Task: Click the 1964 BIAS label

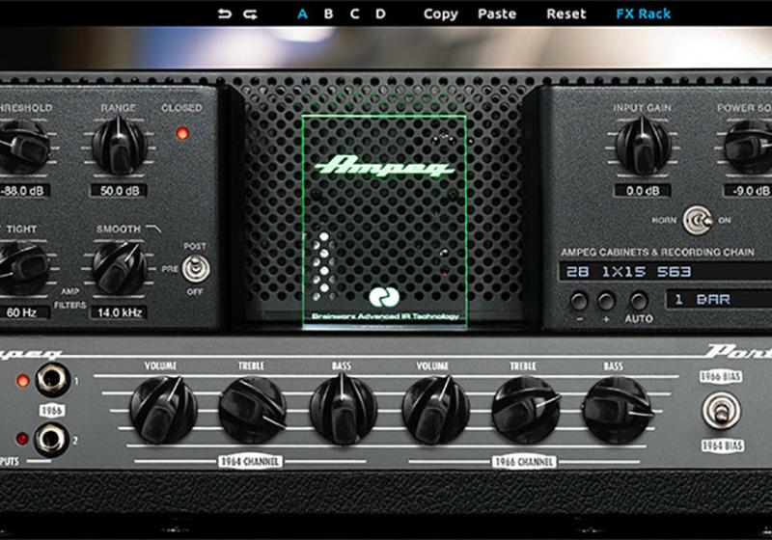Action: [722, 445]
